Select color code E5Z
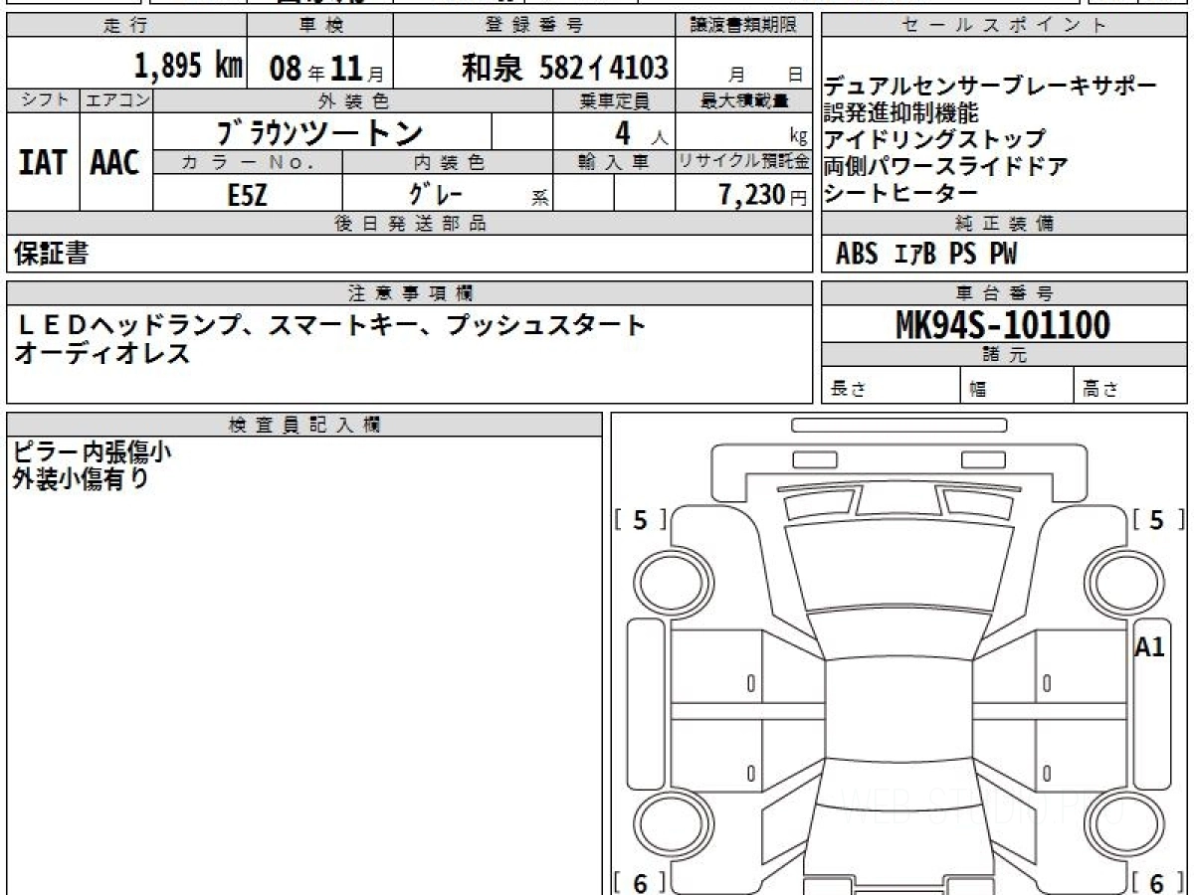1194x895 pixels. coord(247,194)
